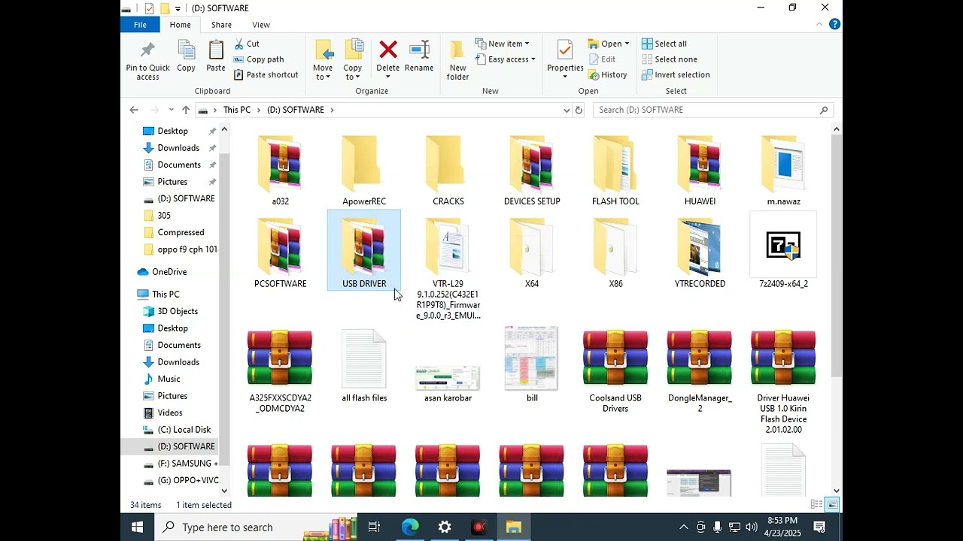This screenshot has height=541, width=963.
Task: Open Microsoft Edge from taskbar
Action: coord(410,527)
